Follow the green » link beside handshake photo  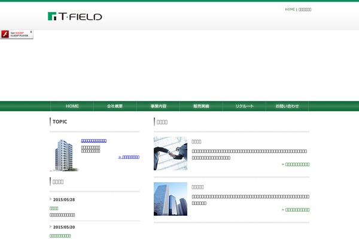[296, 164]
